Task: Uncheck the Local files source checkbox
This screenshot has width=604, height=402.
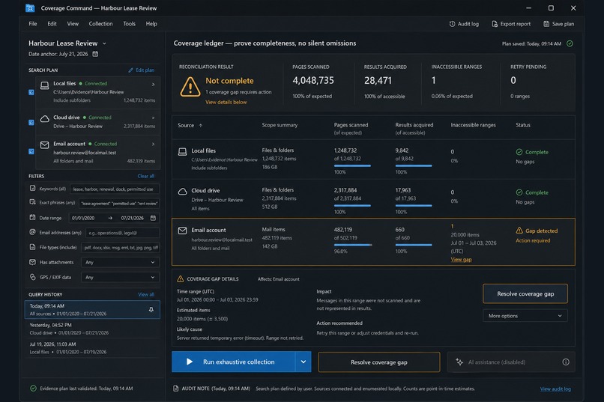Action: 31,92
